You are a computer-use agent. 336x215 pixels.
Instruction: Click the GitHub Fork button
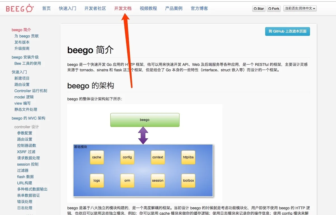pos(274,9)
